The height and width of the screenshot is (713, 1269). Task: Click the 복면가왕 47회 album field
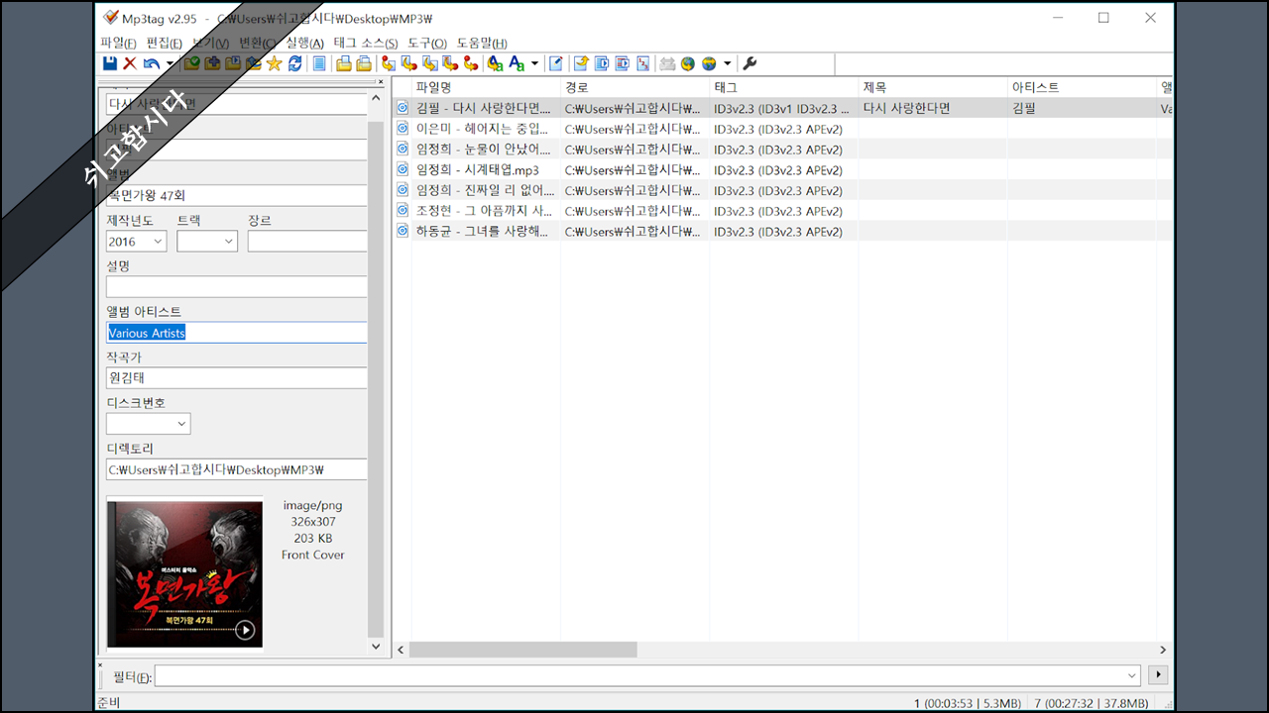pos(237,195)
